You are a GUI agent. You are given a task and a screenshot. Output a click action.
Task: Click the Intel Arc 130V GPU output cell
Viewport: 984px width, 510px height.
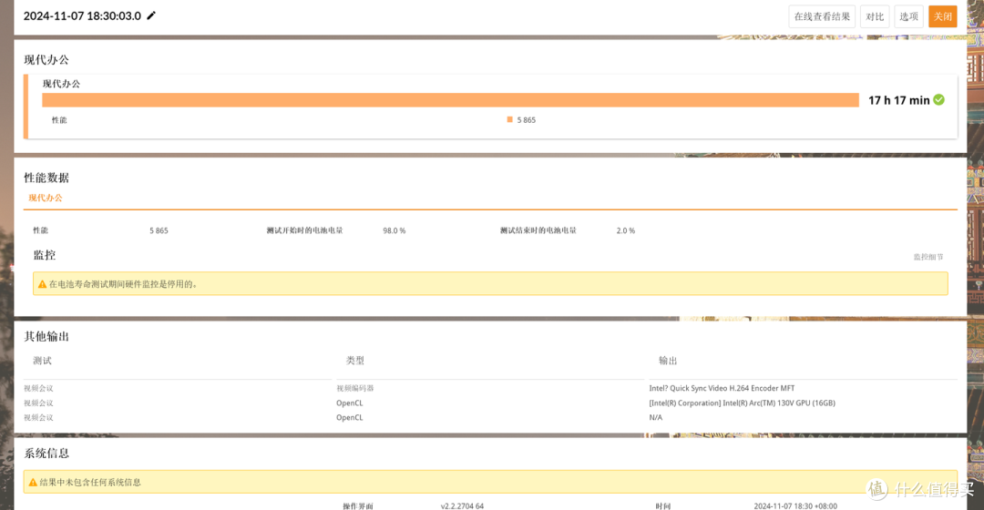[x=742, y=403]
